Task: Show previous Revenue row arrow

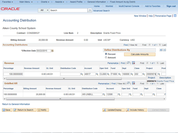Action: (147, 63)
